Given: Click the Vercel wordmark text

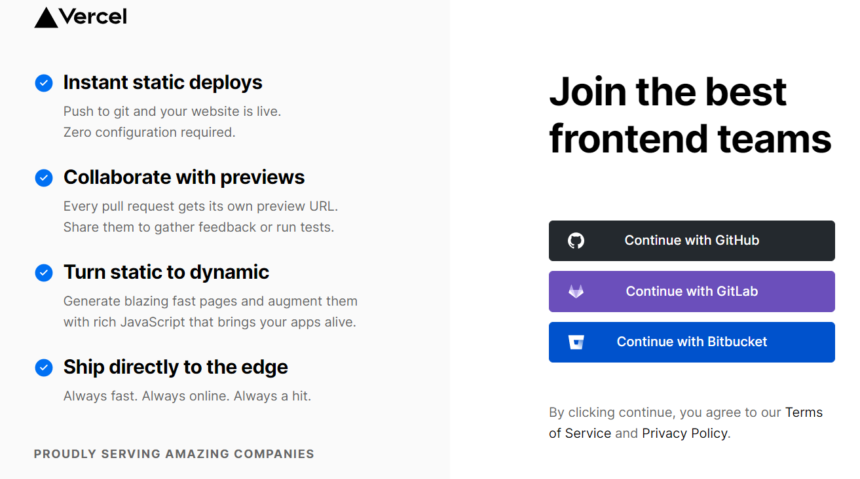Looking at the screenshot, I should [94, 17].
